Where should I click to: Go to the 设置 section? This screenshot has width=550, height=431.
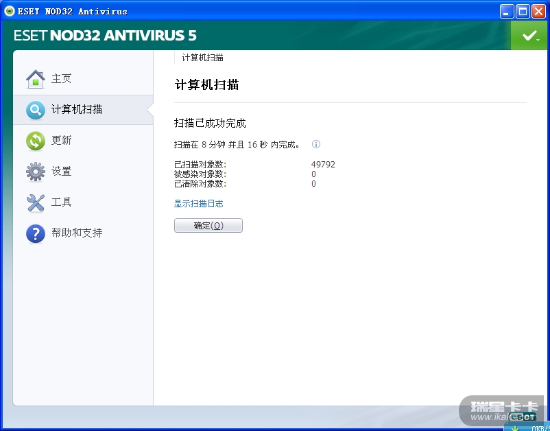pos(61,172)
